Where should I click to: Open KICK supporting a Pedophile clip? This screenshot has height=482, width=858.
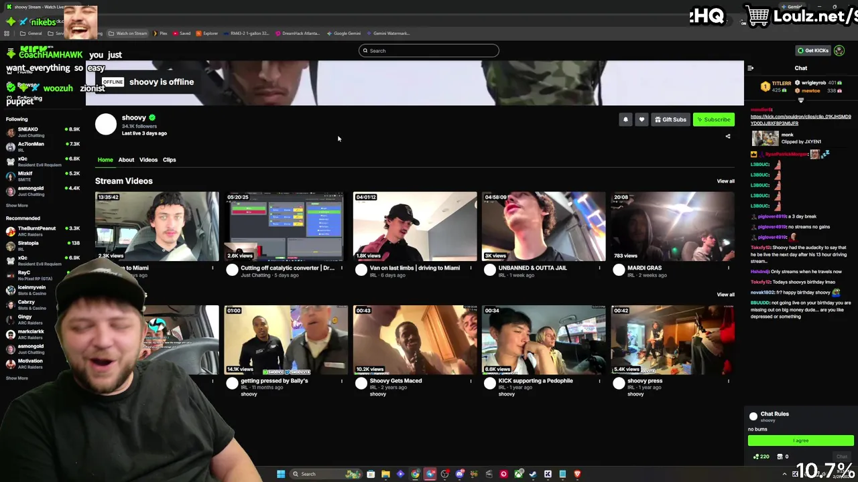(544, 340)
